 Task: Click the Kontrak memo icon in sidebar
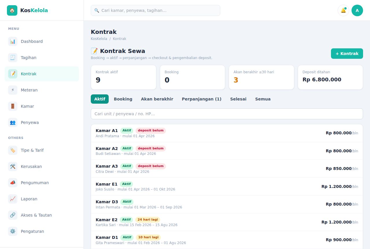(13, 74)
